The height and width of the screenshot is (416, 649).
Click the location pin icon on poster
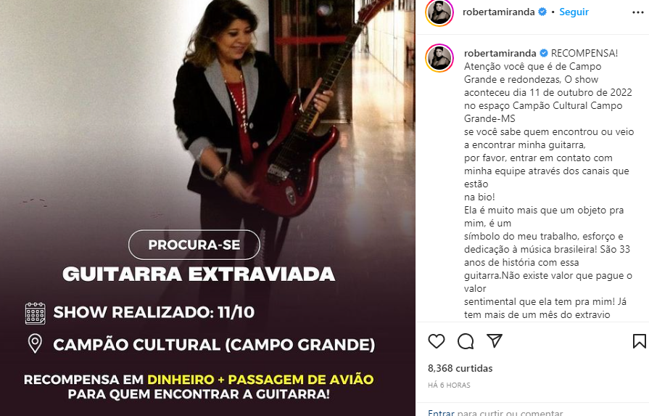[x=35, y=344]
